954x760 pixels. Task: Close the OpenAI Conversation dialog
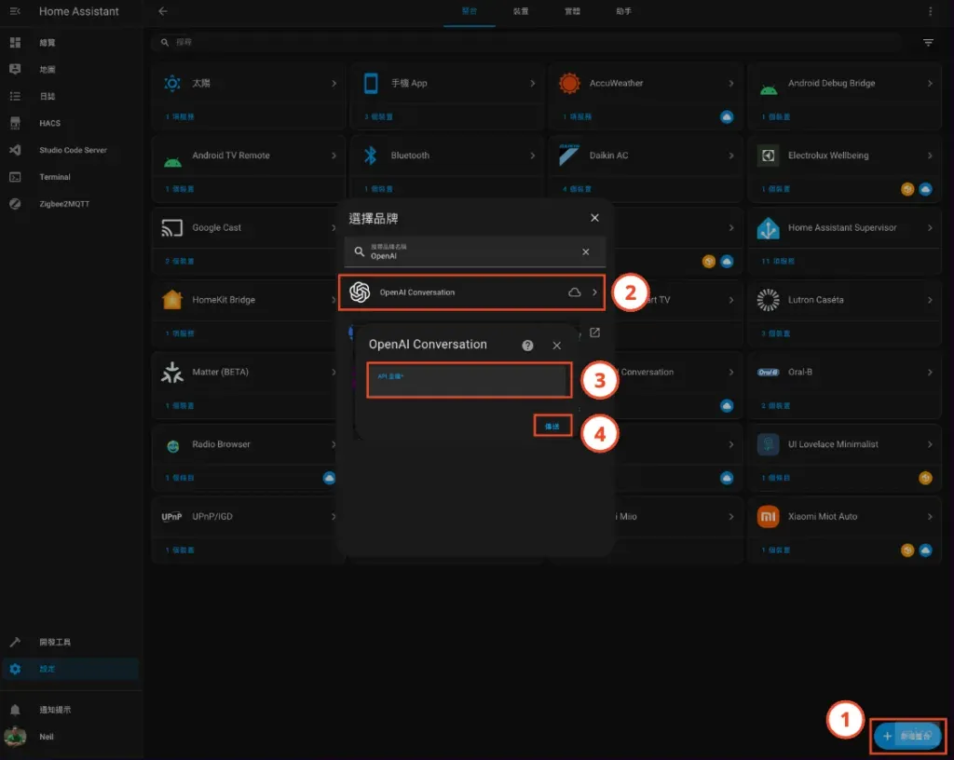557,346
